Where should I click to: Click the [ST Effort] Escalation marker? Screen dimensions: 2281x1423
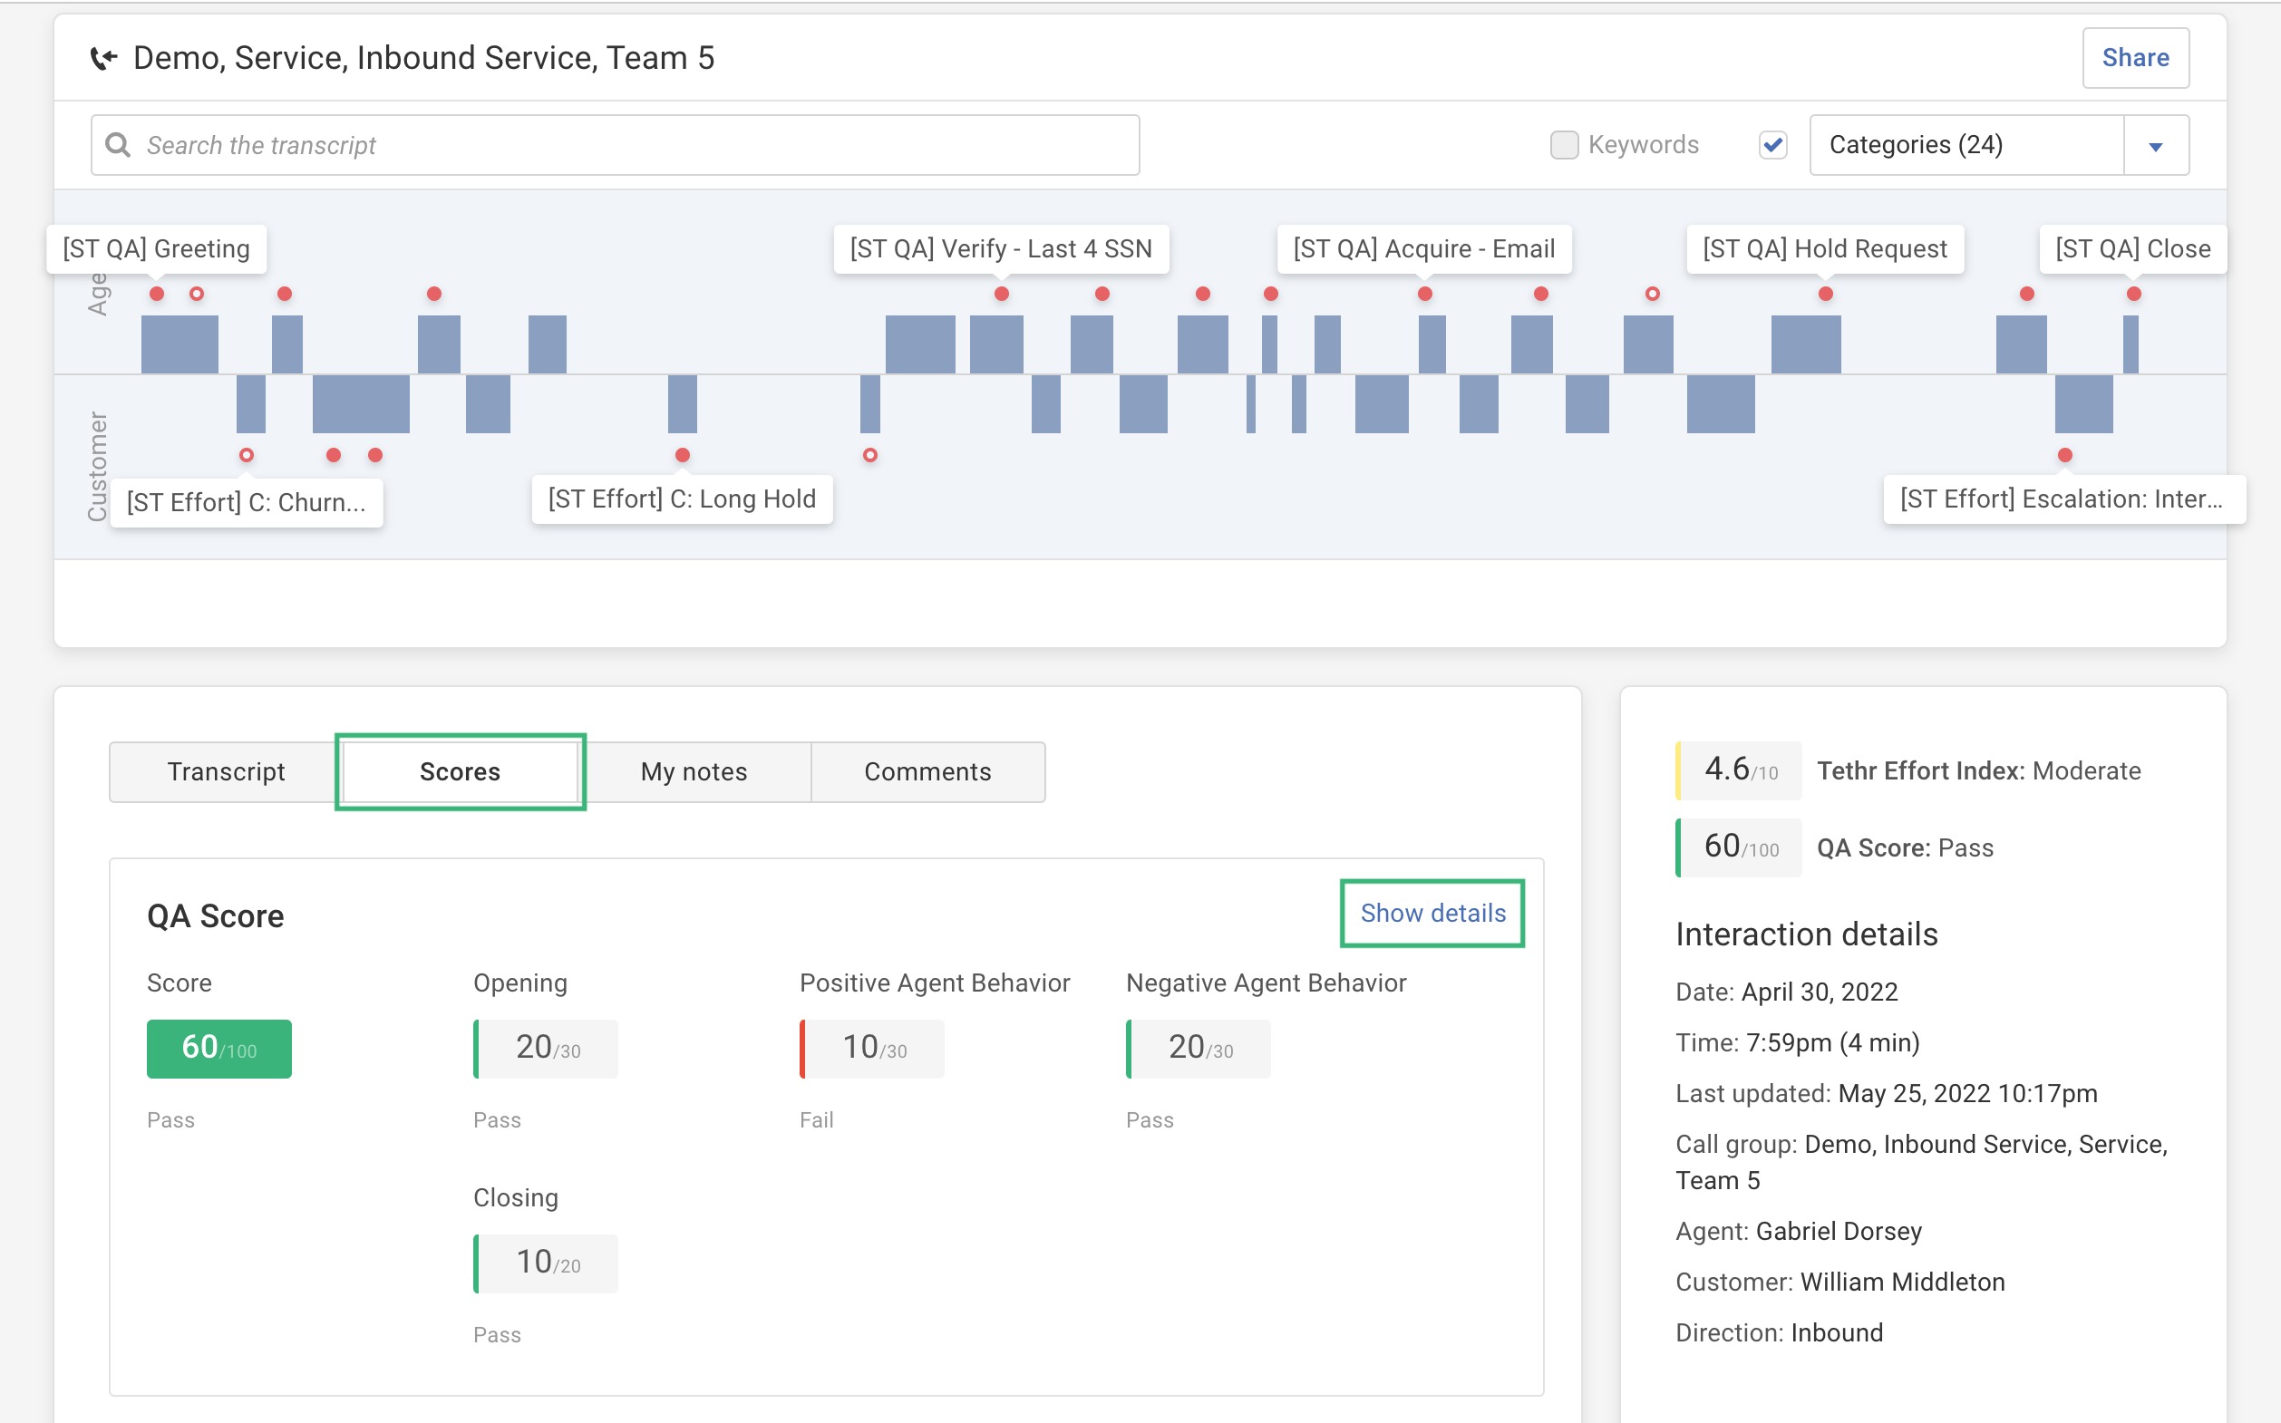pos(2063,499)
